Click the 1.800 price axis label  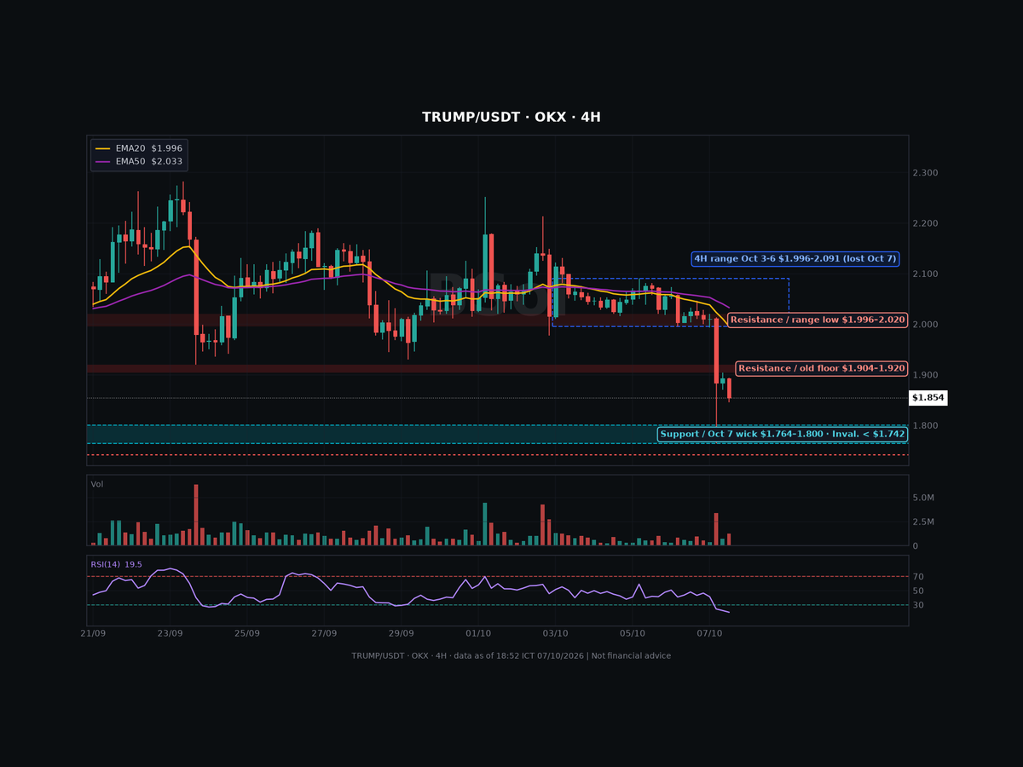pos(925,425)
